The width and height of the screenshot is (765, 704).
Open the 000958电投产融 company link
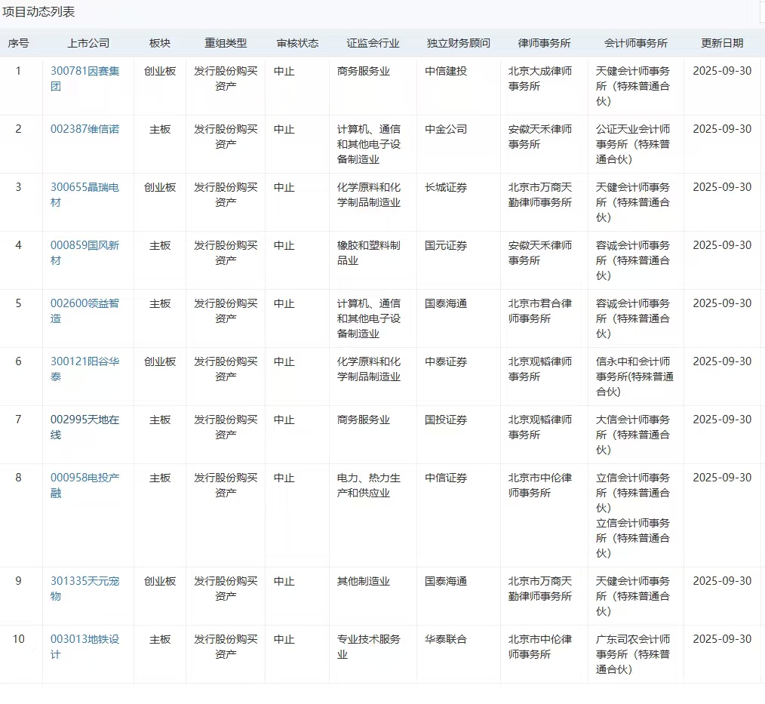(x=85, y=485)
